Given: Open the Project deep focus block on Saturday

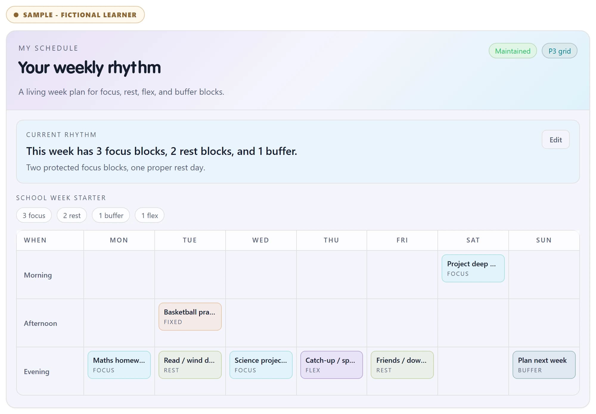Looking at the screenshot, I should pos(473,268).
